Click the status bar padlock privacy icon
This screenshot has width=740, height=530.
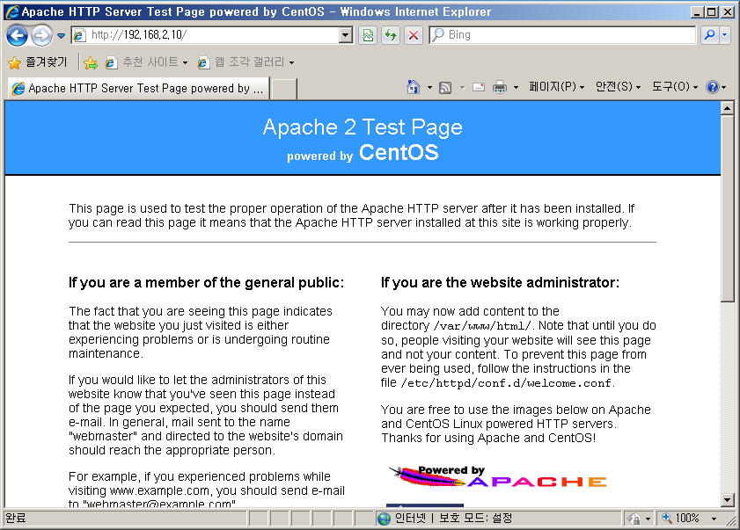click(634, 519)
